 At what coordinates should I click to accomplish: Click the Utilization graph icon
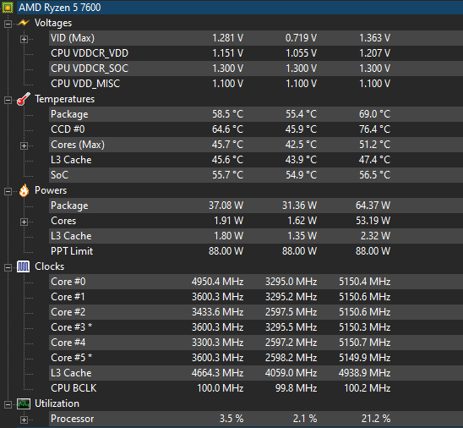[24, 403]
